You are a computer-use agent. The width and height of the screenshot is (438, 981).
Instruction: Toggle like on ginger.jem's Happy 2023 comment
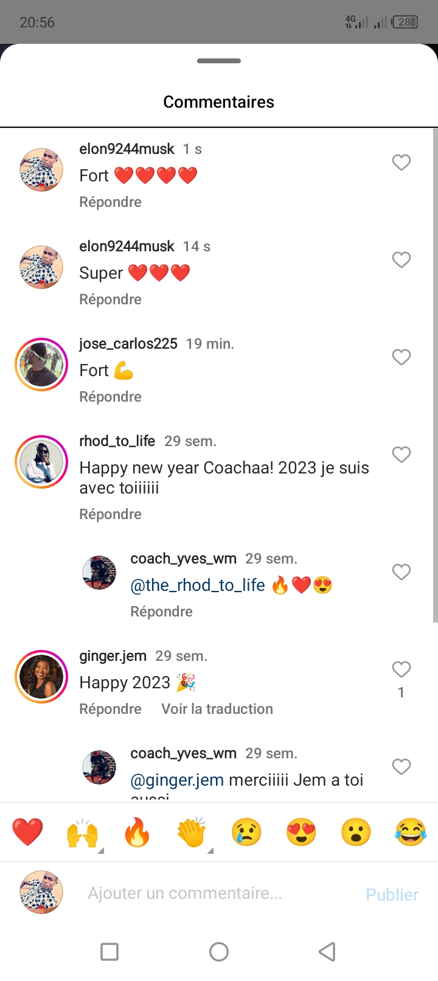coord(401,669)
